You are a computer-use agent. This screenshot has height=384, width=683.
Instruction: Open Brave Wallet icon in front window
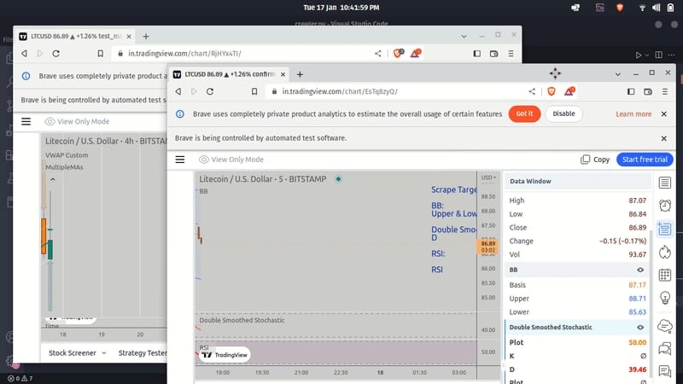(x=648, y=91)
